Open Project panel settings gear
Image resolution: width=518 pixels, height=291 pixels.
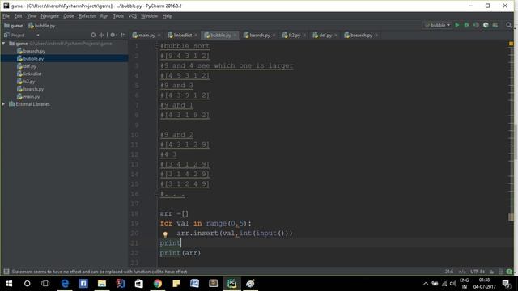[x=113, y=35]
